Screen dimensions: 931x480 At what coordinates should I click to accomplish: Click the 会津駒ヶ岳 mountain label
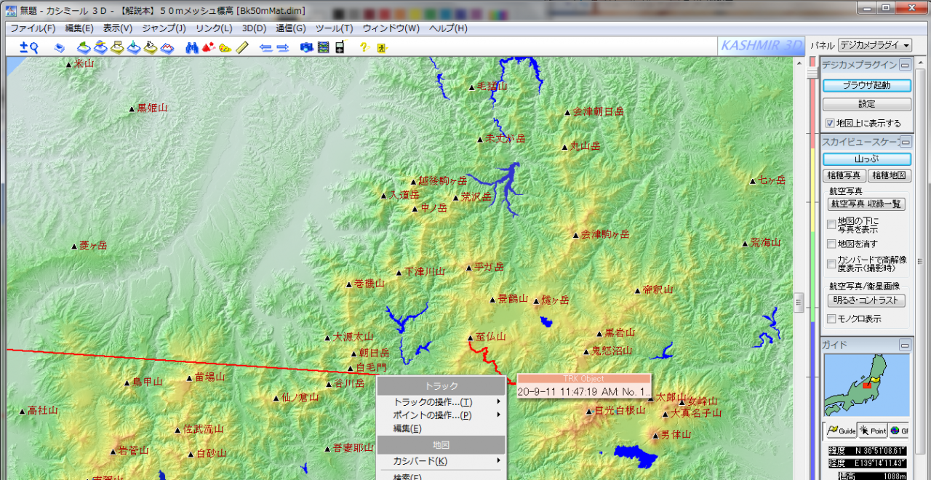(604, 234)
